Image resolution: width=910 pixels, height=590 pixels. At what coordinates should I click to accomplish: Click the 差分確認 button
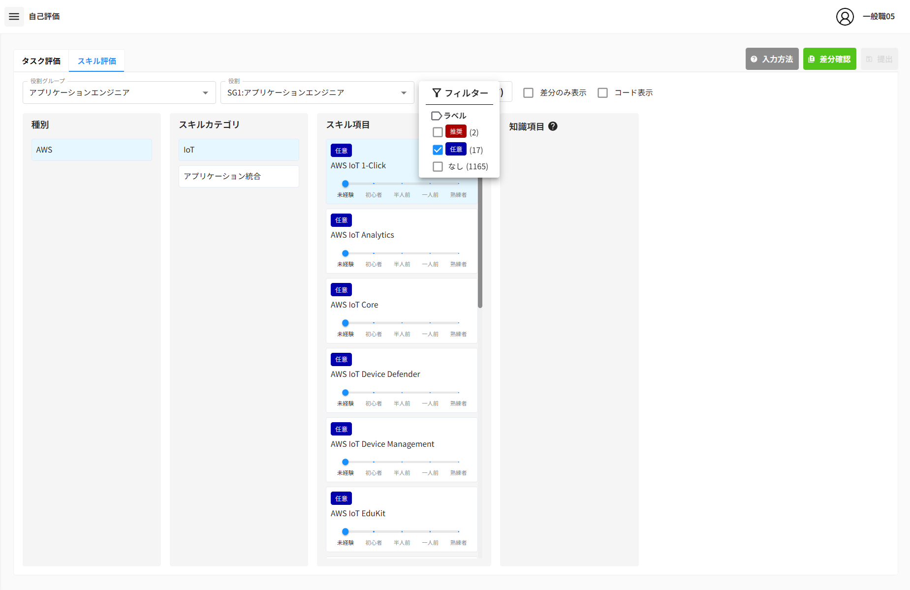829,59
